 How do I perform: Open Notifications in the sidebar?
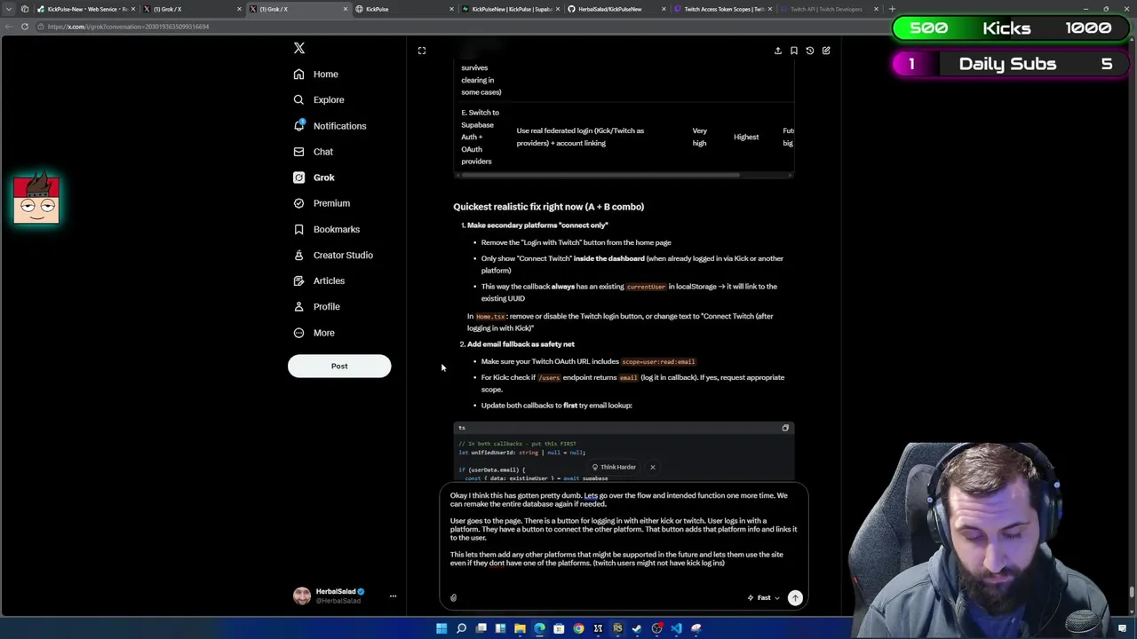tap(330, 126)
